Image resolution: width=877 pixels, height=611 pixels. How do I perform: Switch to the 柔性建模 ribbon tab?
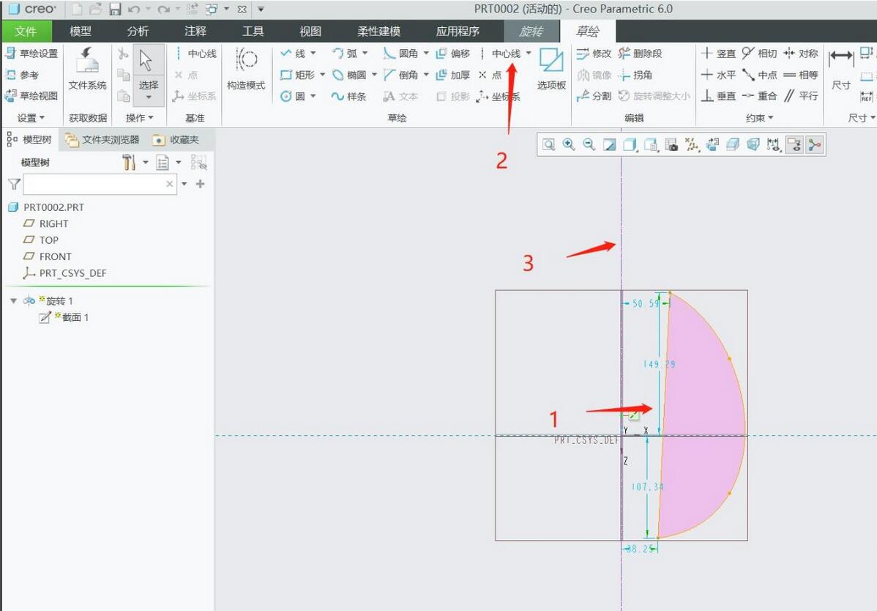(378, 32)
